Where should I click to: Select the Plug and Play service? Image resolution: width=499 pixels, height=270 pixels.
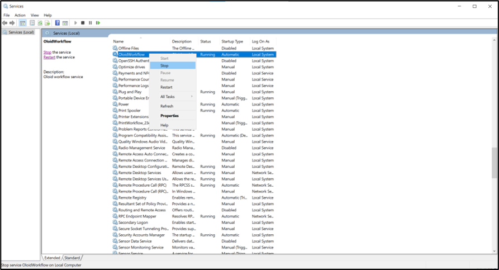pyautogui.click(x=194, y=92)
